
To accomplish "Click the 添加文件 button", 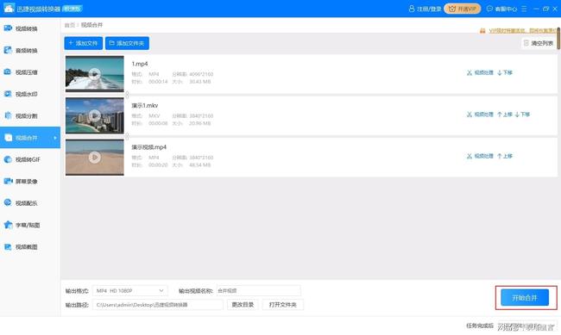I will (84, 43).
